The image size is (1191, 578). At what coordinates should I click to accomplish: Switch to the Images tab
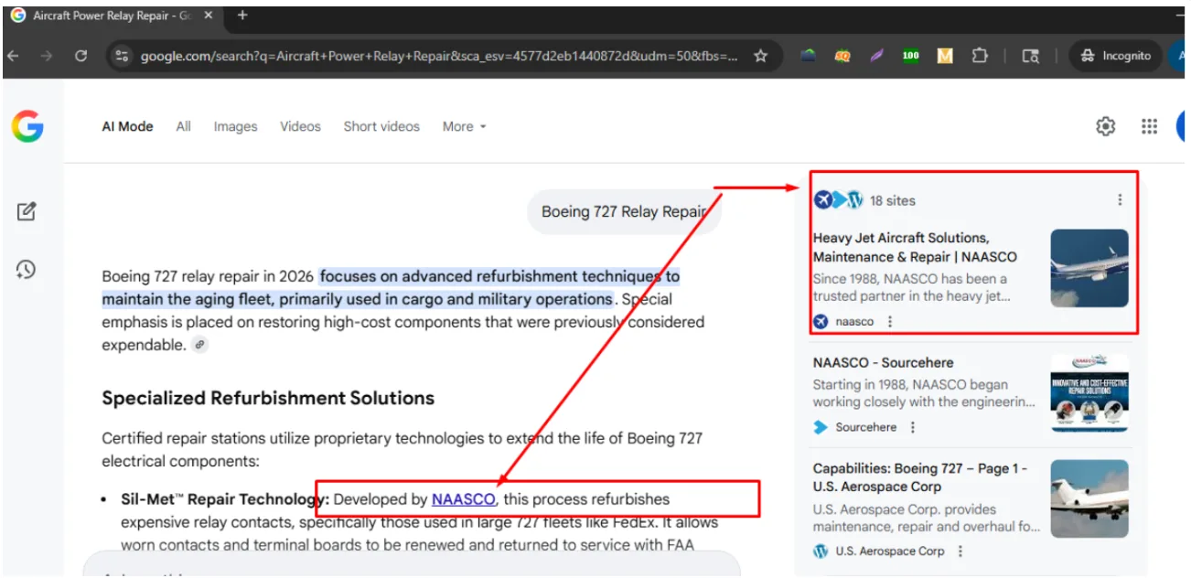point(235,126)
